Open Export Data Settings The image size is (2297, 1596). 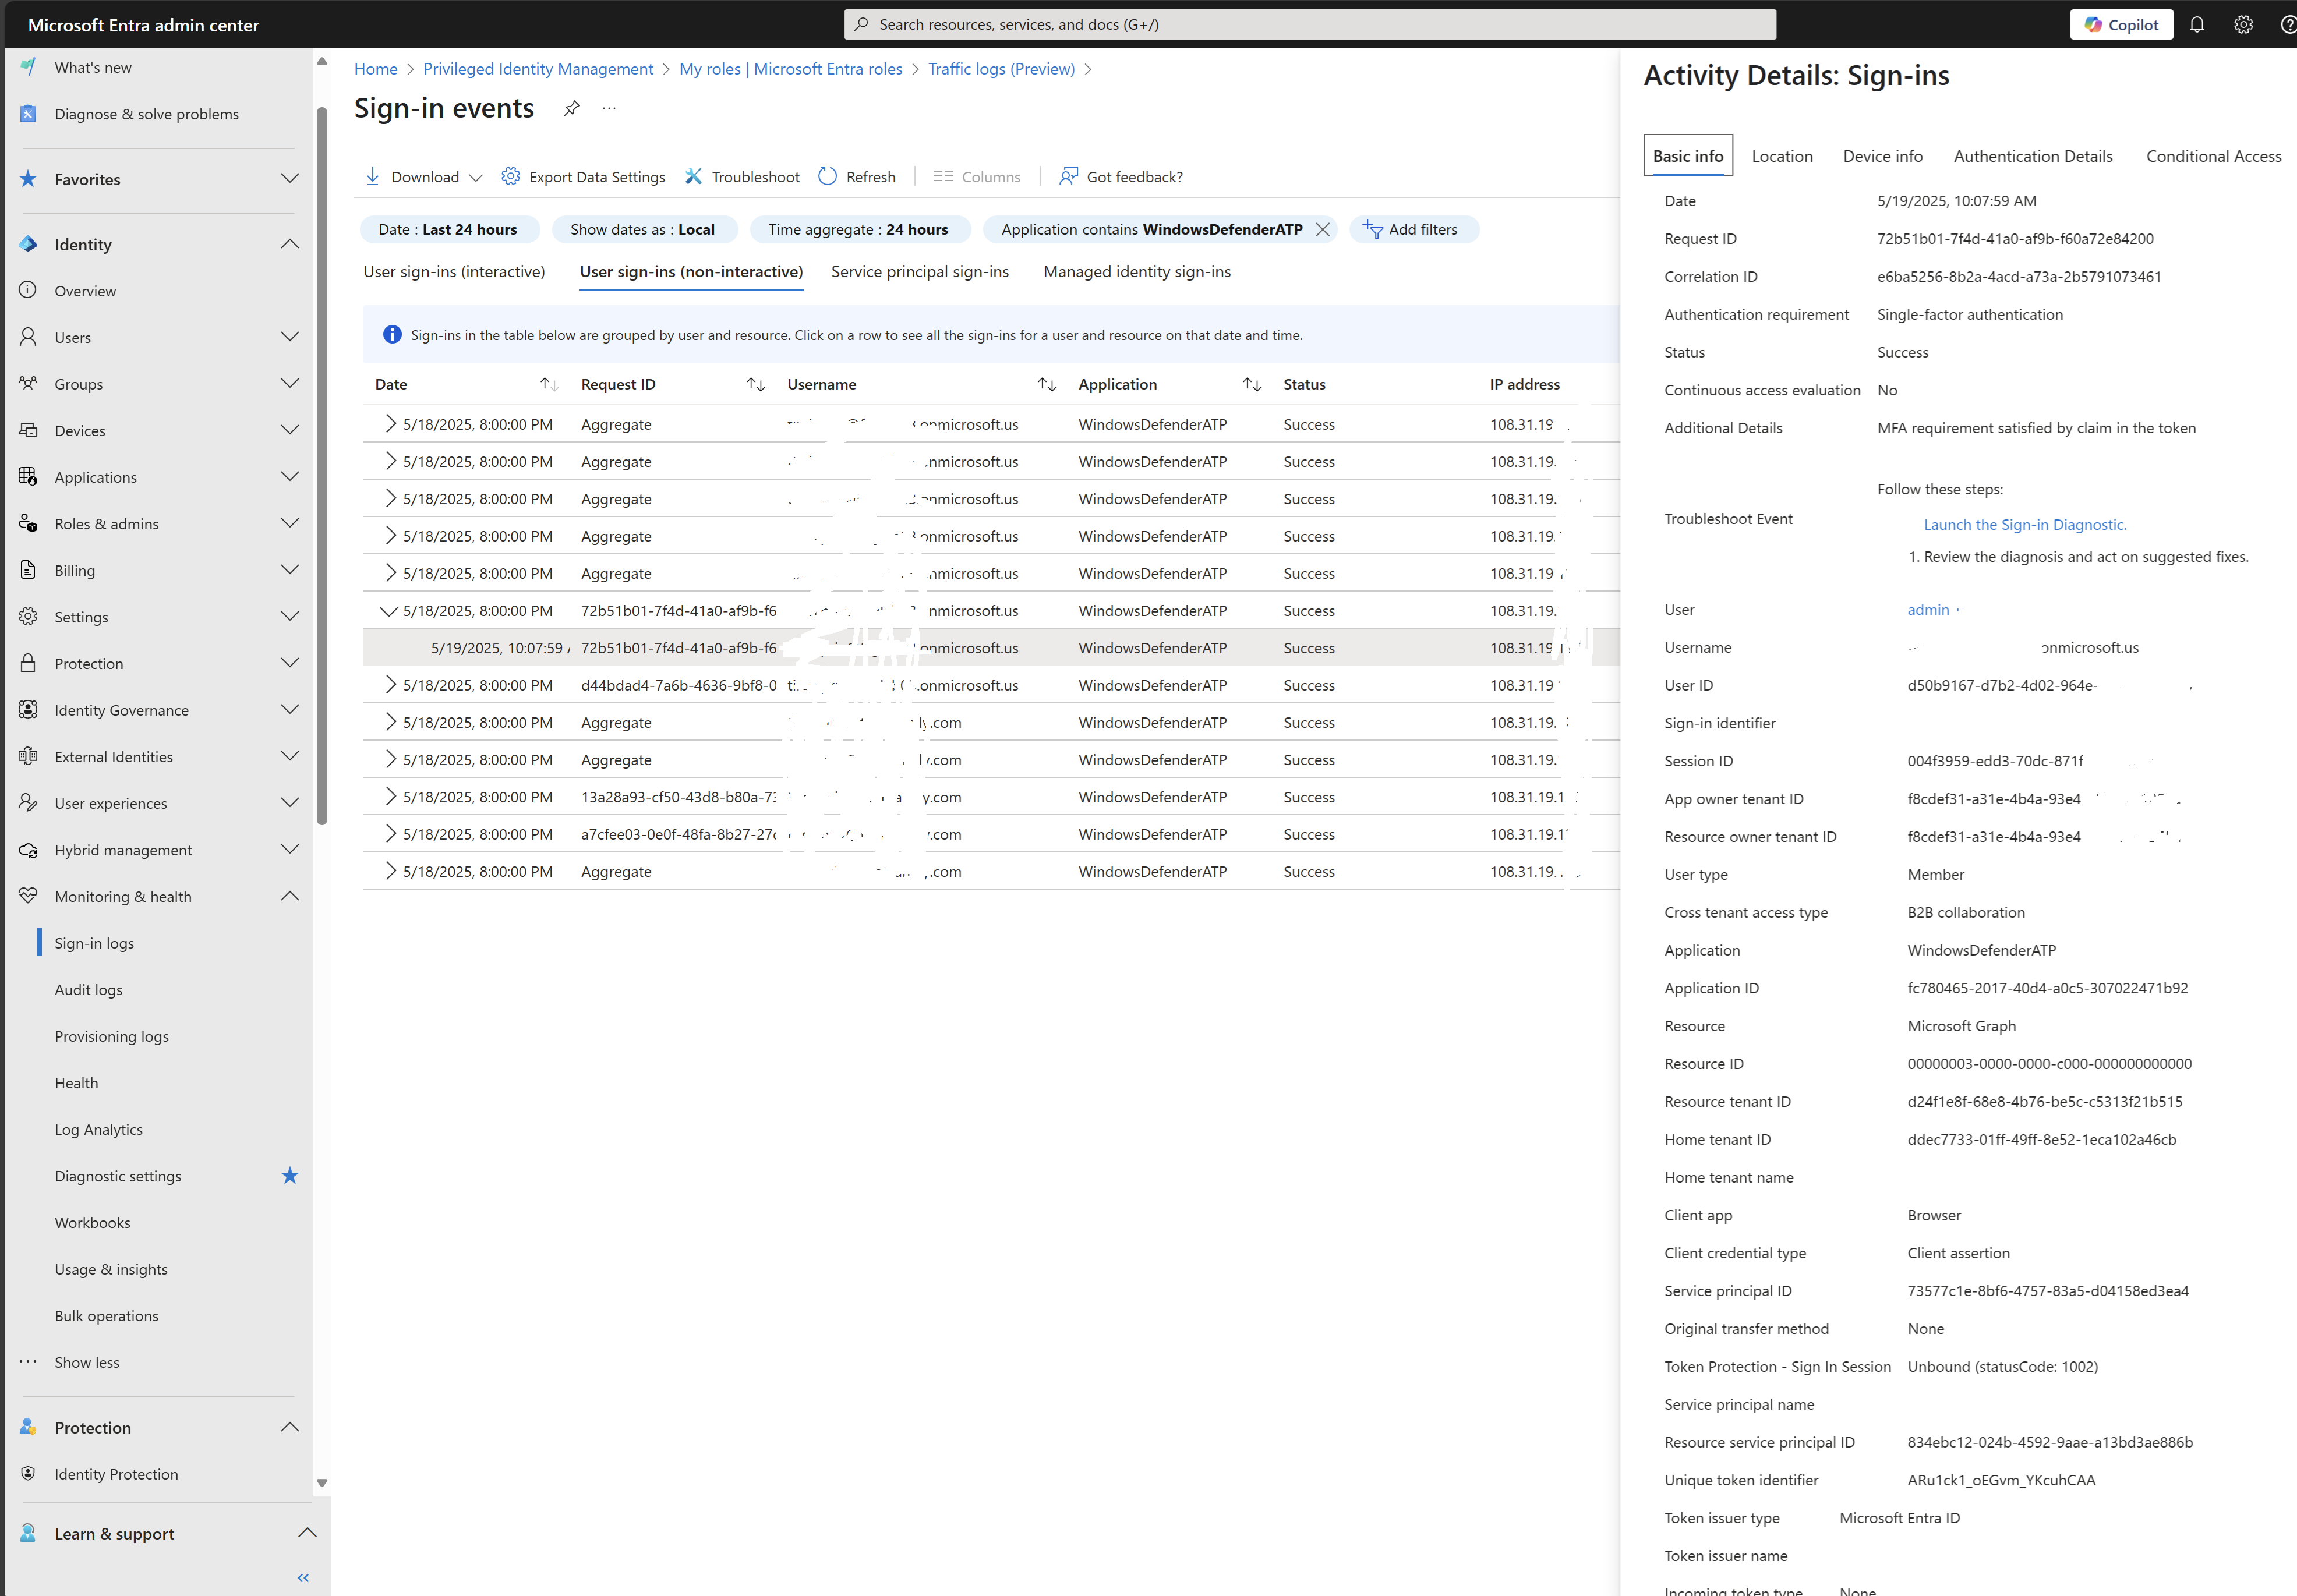click(x=583, y=176)
